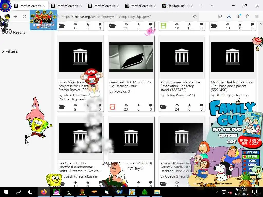
Task: Open the Firefox hamburger menu
Action: pos(257,16)
